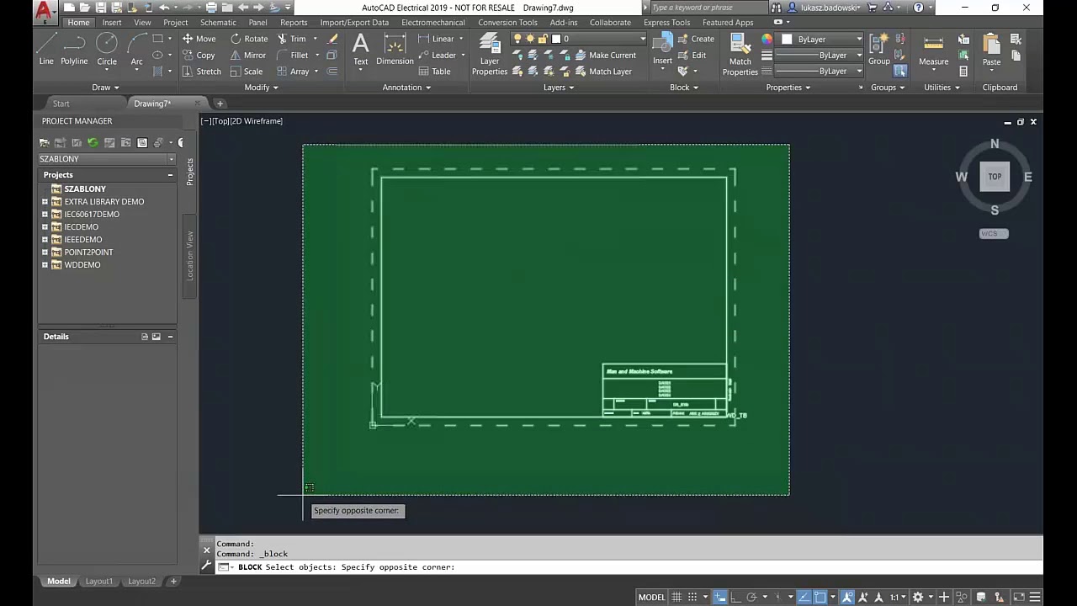
Task: Click Match Properties tool
Action: pos(740,55)
